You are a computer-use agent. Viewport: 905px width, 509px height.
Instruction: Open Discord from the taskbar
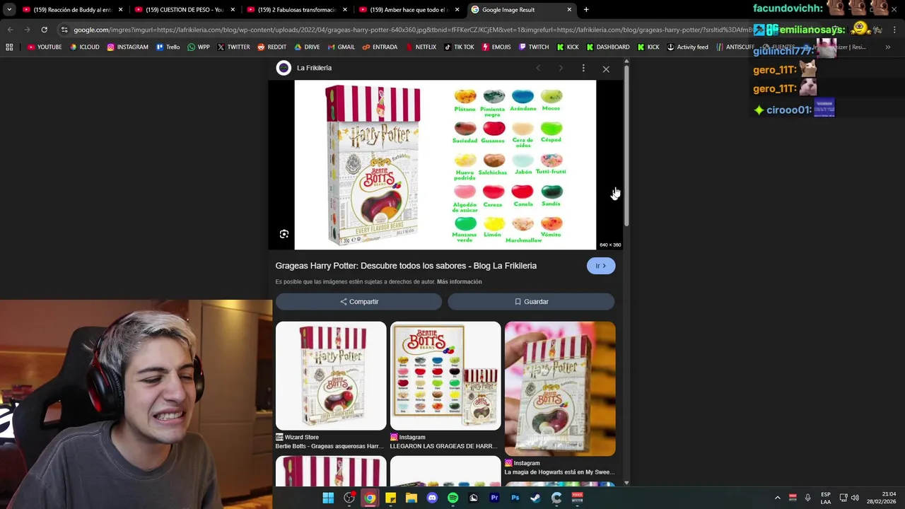[x=432, y=498]
